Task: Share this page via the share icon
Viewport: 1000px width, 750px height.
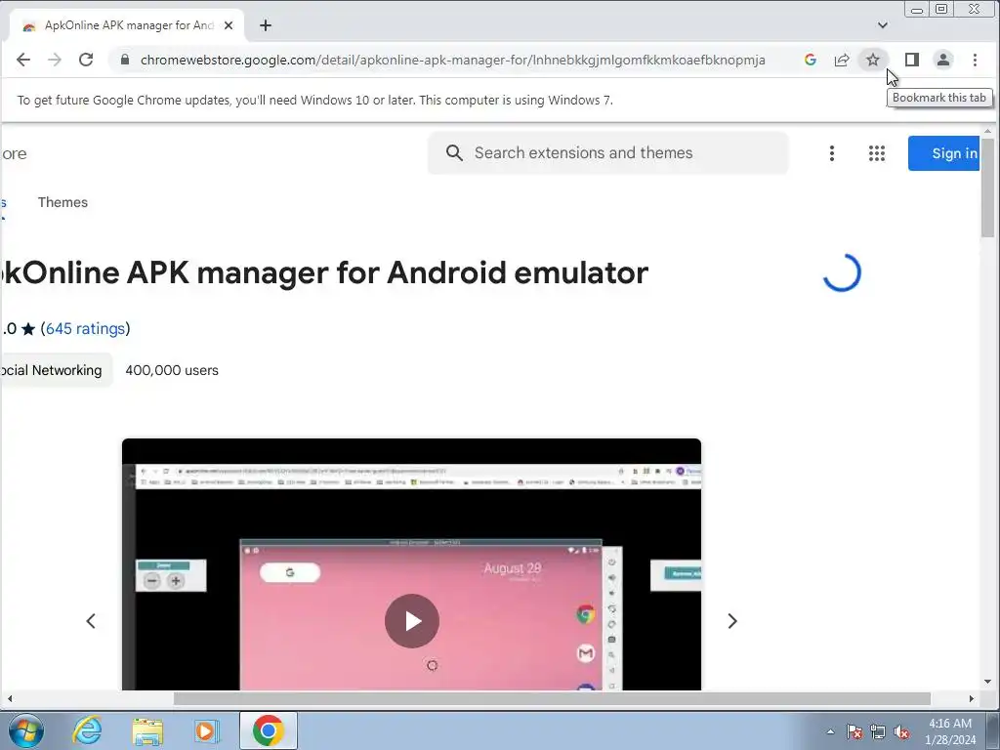Action: (x=842, y=60)
